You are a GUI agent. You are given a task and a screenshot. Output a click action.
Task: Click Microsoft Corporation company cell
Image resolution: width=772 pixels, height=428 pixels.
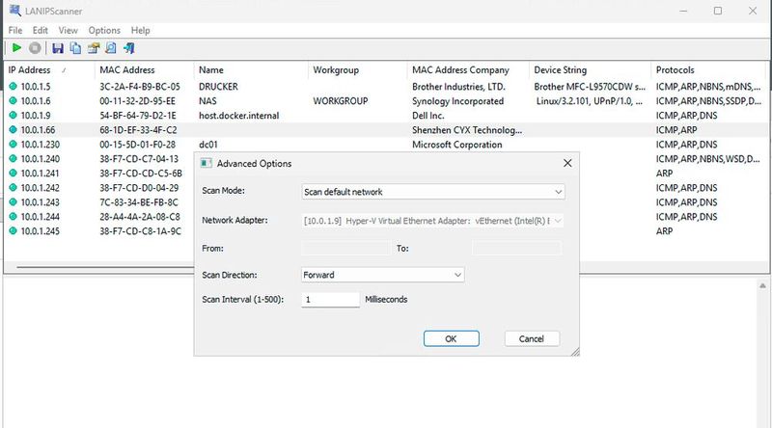[456, 145]
